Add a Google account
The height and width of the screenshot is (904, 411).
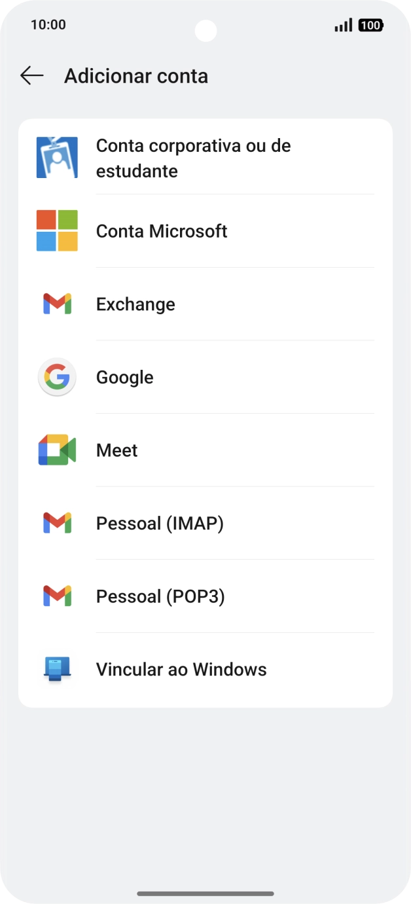(x=124, y=376)
